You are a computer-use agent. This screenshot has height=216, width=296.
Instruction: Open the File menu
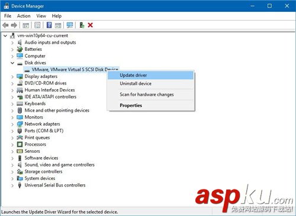pos(8,16)
